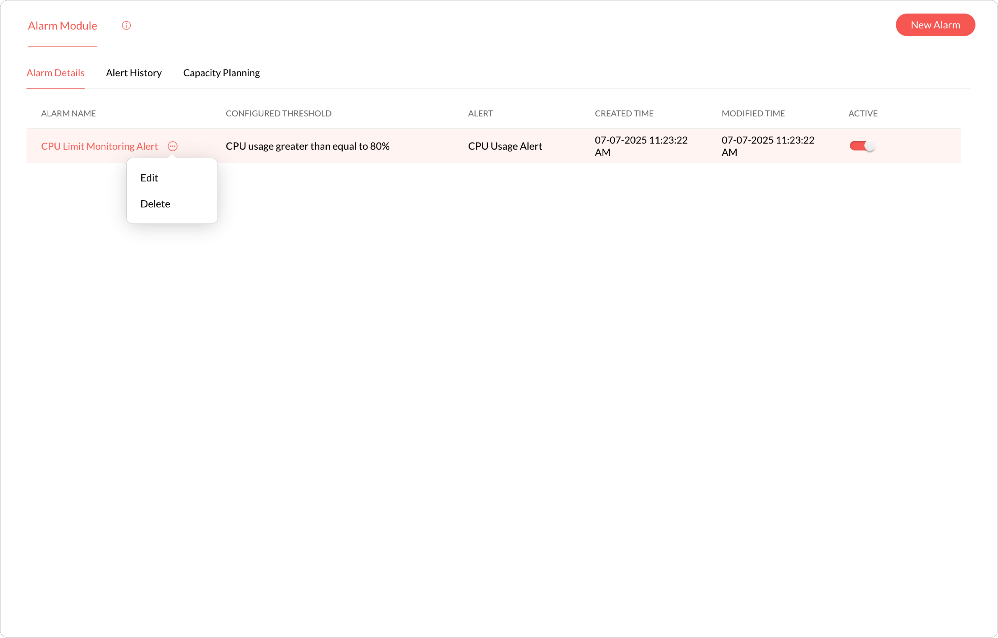The height and width of the screenshot is (638, 998).
Task: Open the Capacity Planning tab
Action: pos(222,73)
